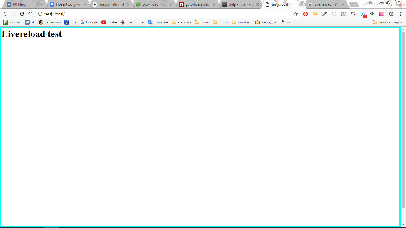
Task: Activate the eyedropper color picker extension
Action: (325, 14)
